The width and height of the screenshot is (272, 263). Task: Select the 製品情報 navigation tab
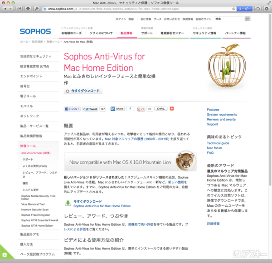(126, 33)
